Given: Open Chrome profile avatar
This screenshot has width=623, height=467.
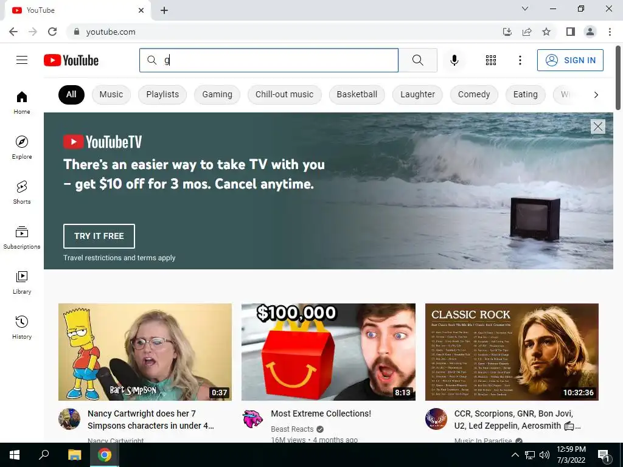Looking at the screenshot, I should coord(590,32).
